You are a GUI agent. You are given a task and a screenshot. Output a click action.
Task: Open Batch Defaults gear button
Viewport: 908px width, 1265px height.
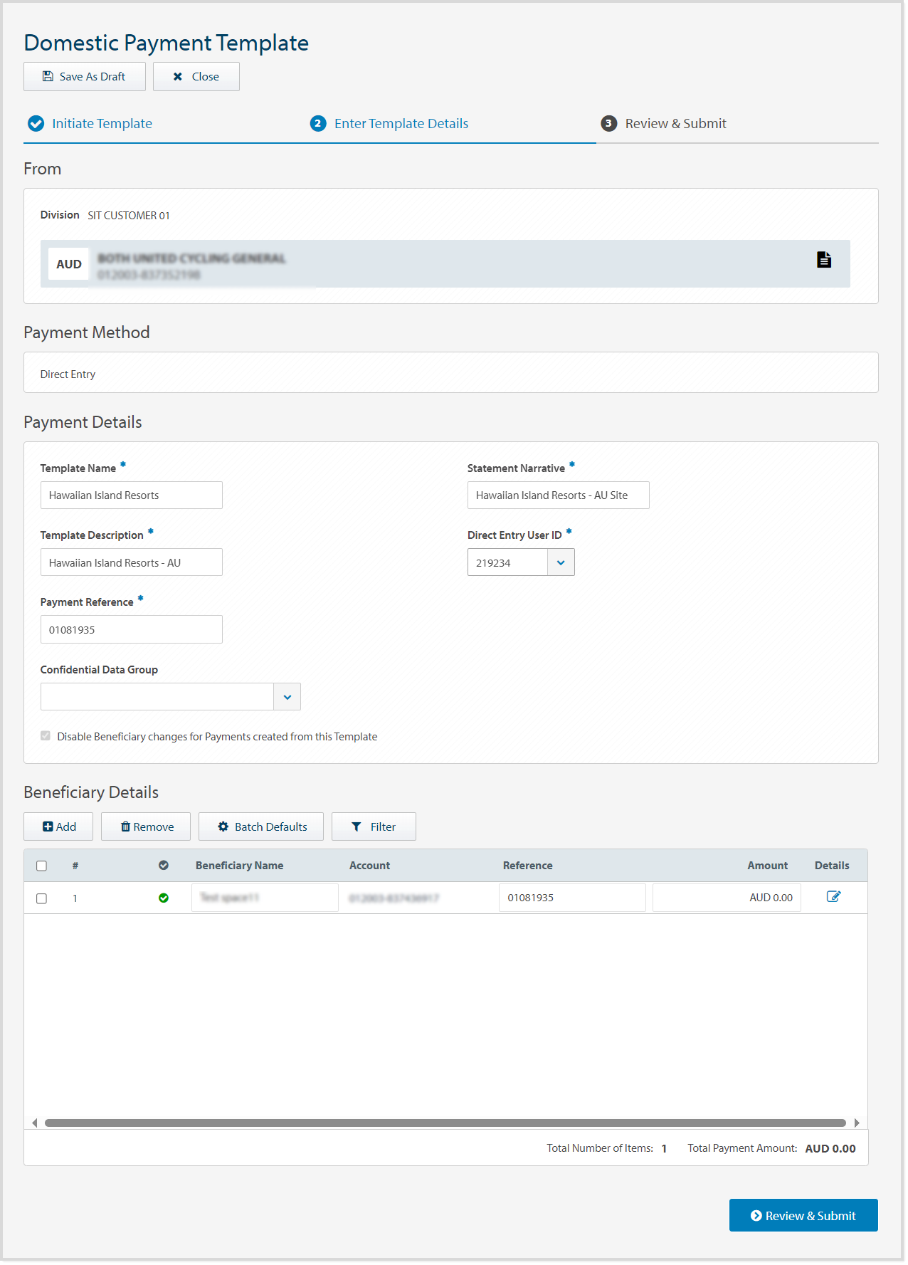tap(261, 827)
